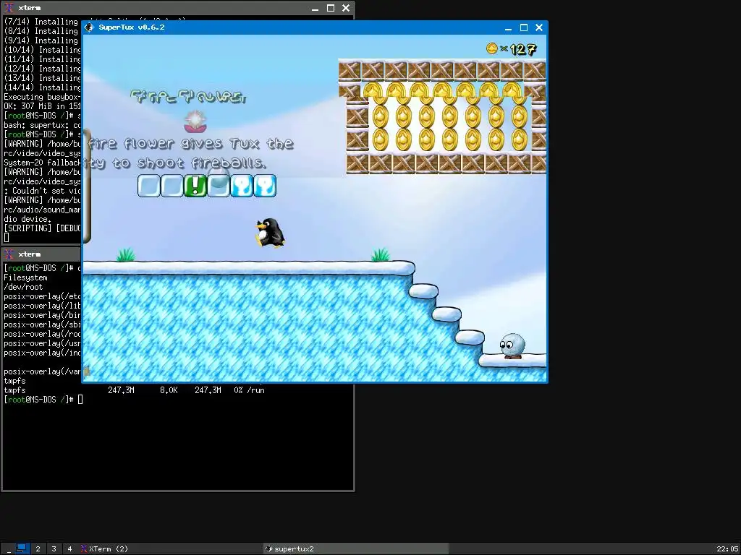Image resolution: width=741 pixels, height=555 pixels.
Task: Minimize the SuperTux v0.6.2 window
Action: click(509, 28)
